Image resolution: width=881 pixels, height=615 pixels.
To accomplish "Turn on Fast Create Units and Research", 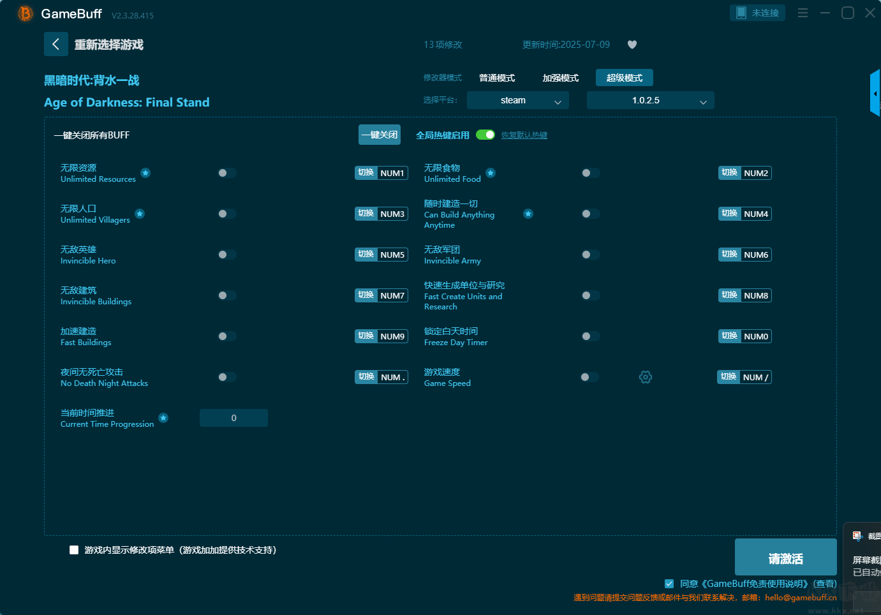I will pos(590,295).
